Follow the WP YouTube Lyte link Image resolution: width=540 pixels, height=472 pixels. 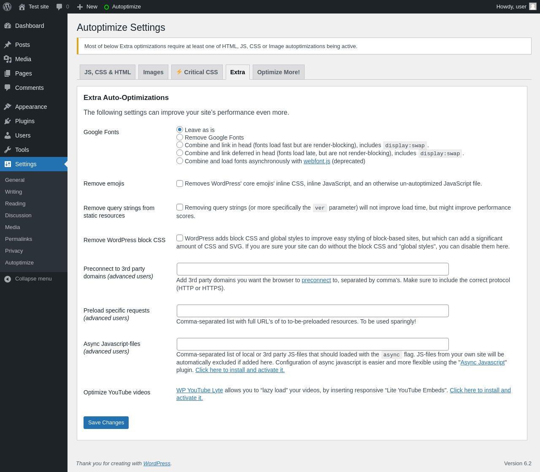tap(200, 390)
